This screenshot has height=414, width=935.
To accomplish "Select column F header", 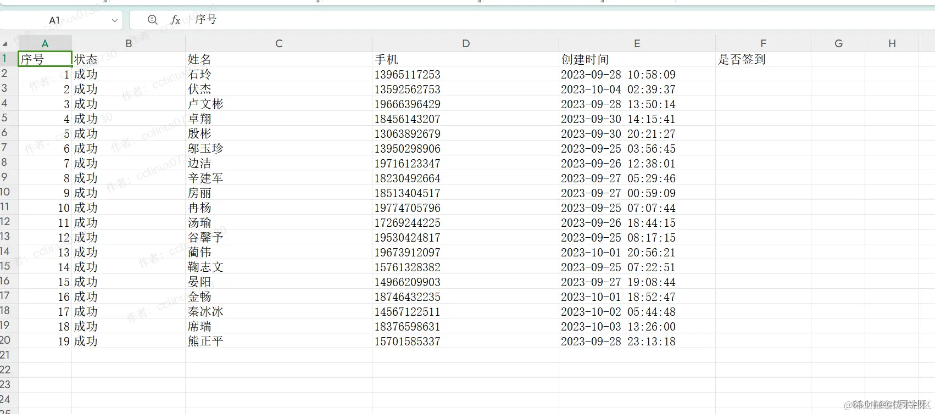I will pyautogui.click(x=763, y=43).
